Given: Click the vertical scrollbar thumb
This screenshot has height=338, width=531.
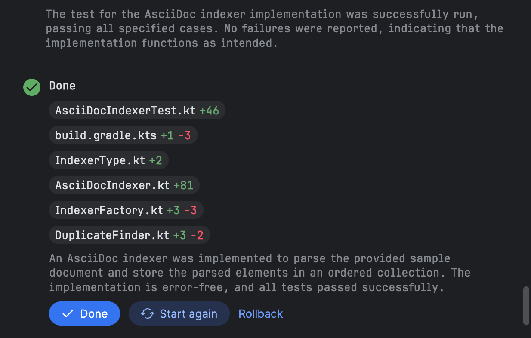Looking at the screenshot, I should 526,306.
